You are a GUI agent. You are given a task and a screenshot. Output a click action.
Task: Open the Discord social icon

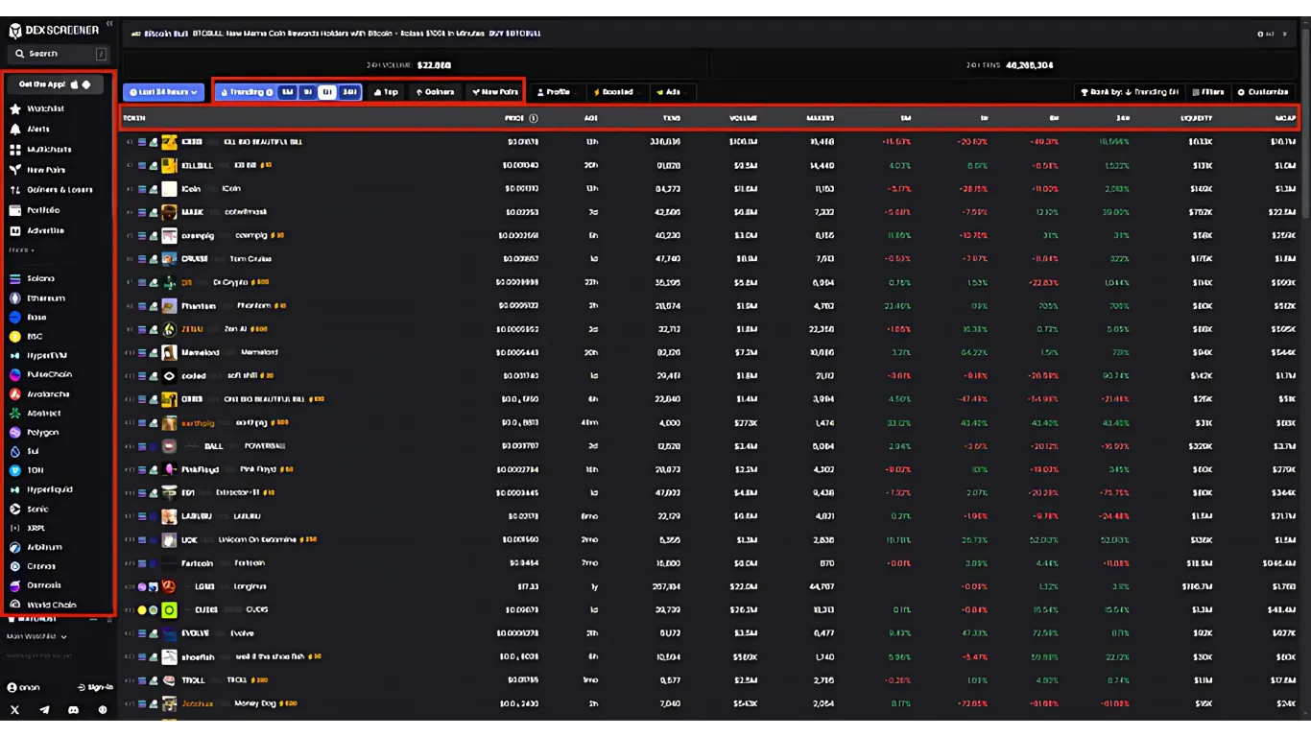[x=73, y=710]
